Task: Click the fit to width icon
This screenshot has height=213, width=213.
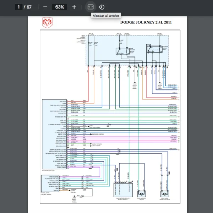Action: [90, 7]
